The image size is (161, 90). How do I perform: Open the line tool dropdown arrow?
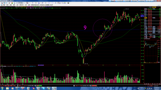click(x=31, y=3)
